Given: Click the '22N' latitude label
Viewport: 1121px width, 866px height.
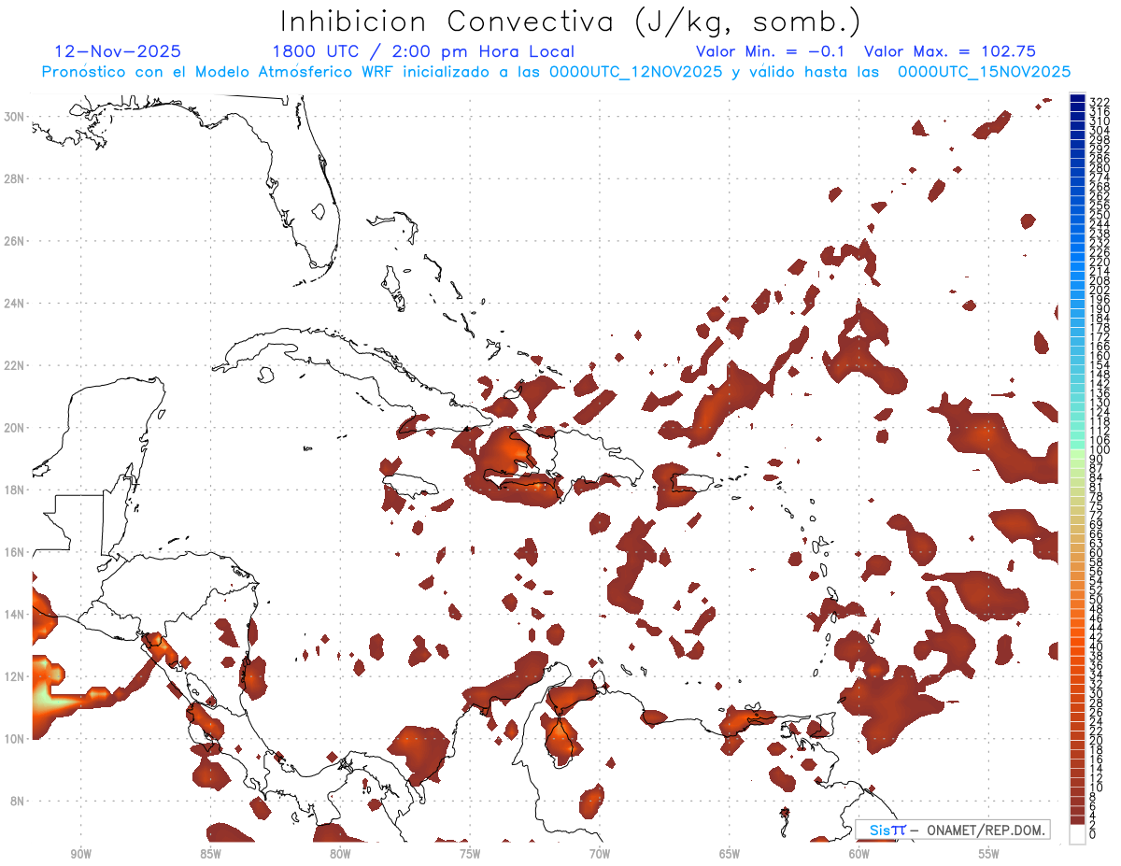Looking at the screenshot, I should click(15, 365).
